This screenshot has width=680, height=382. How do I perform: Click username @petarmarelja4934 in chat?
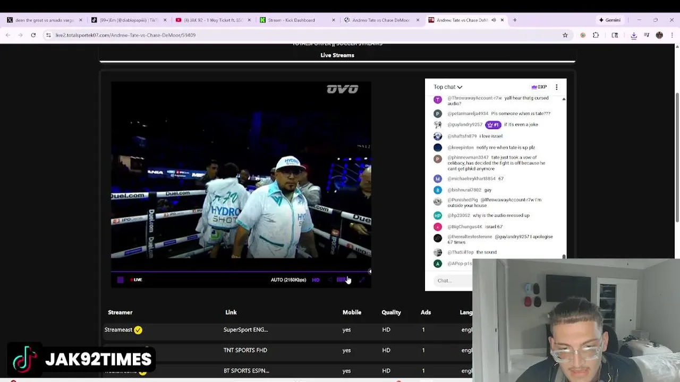click(467, 114)
